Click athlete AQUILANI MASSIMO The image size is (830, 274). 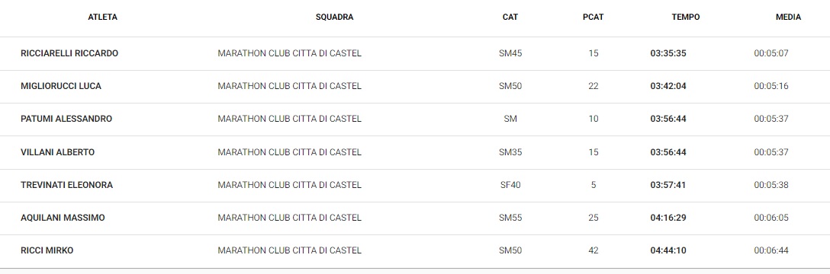[63, 218]
